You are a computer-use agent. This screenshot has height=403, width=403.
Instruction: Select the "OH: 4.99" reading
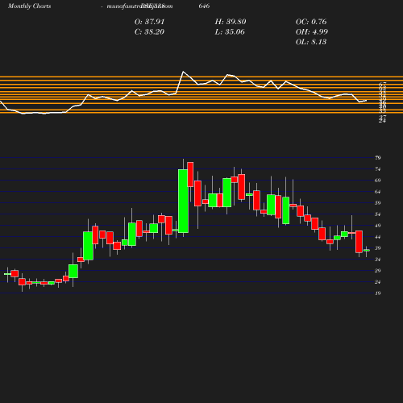tap(312, 32)
